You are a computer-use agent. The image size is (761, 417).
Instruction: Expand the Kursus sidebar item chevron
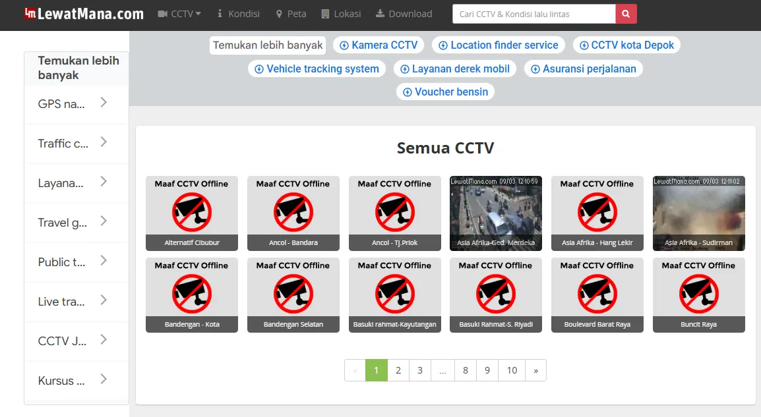pos(104,379)
